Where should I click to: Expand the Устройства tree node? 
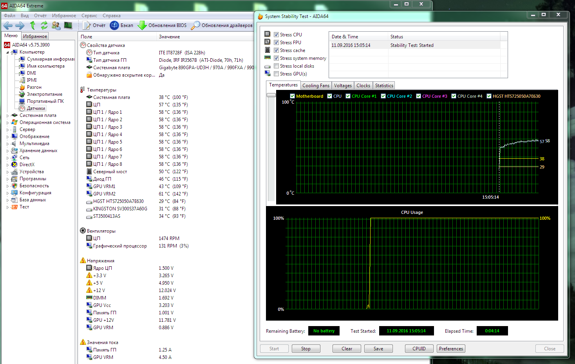coord(7,172)
